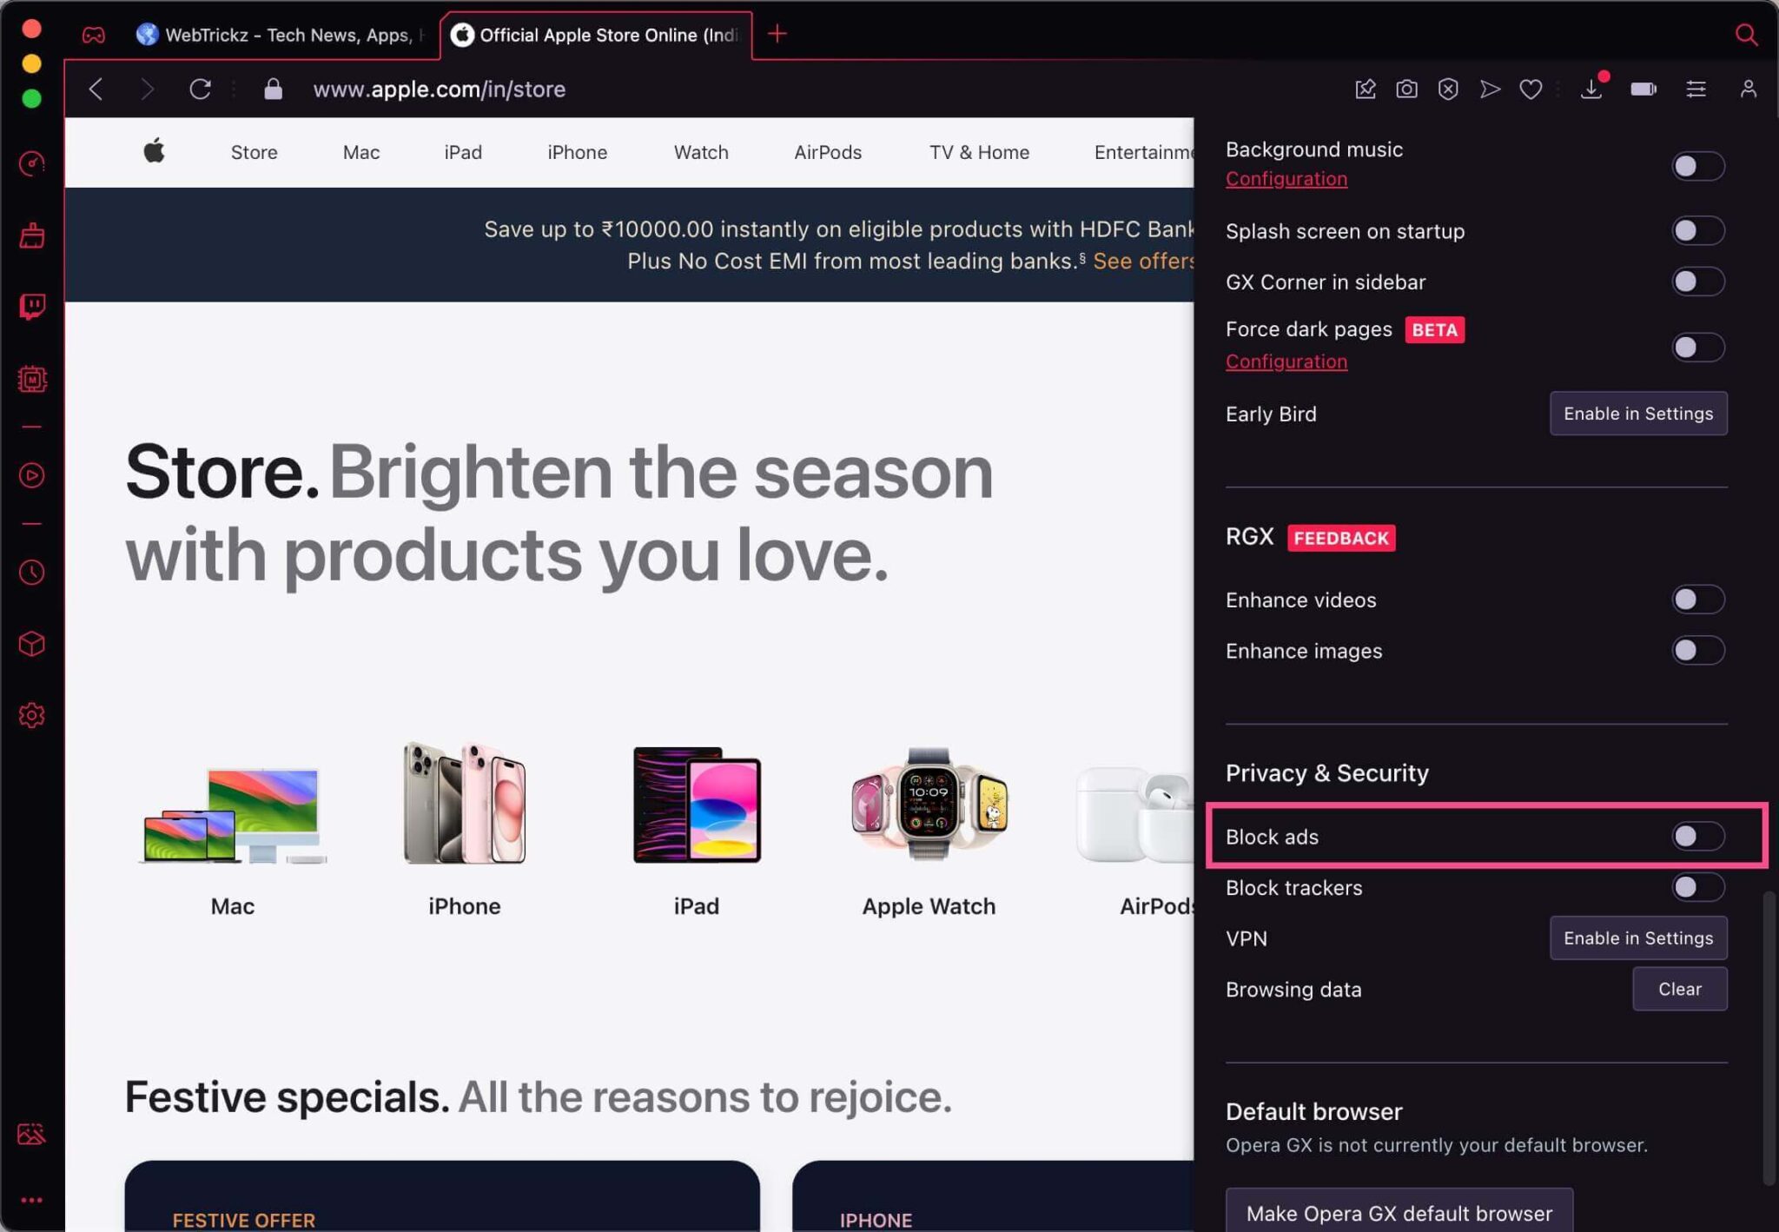Open GX Corner from the sidebar
Viewport: 1779px width, 1232px height.
[32, 163]
